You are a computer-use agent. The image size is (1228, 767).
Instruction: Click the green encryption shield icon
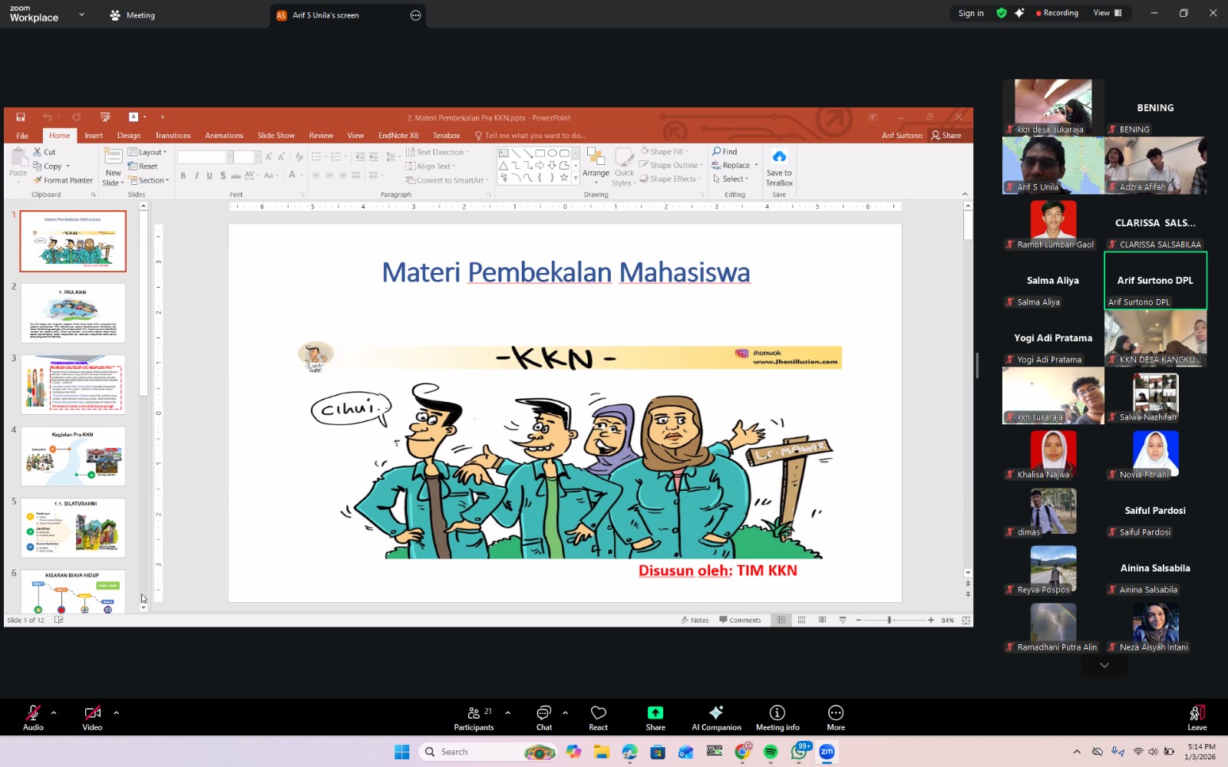(1001, 13)
